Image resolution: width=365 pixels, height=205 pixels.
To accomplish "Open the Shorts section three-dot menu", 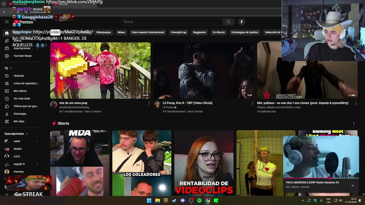I will [x=354, y=124].
